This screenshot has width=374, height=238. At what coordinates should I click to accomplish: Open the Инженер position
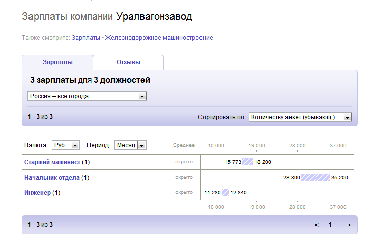coord(38,193)
